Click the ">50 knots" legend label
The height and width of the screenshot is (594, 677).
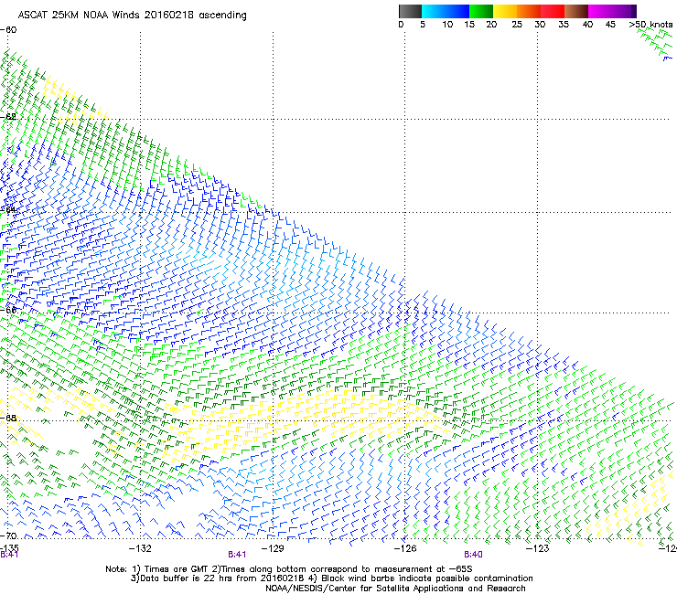650,25
